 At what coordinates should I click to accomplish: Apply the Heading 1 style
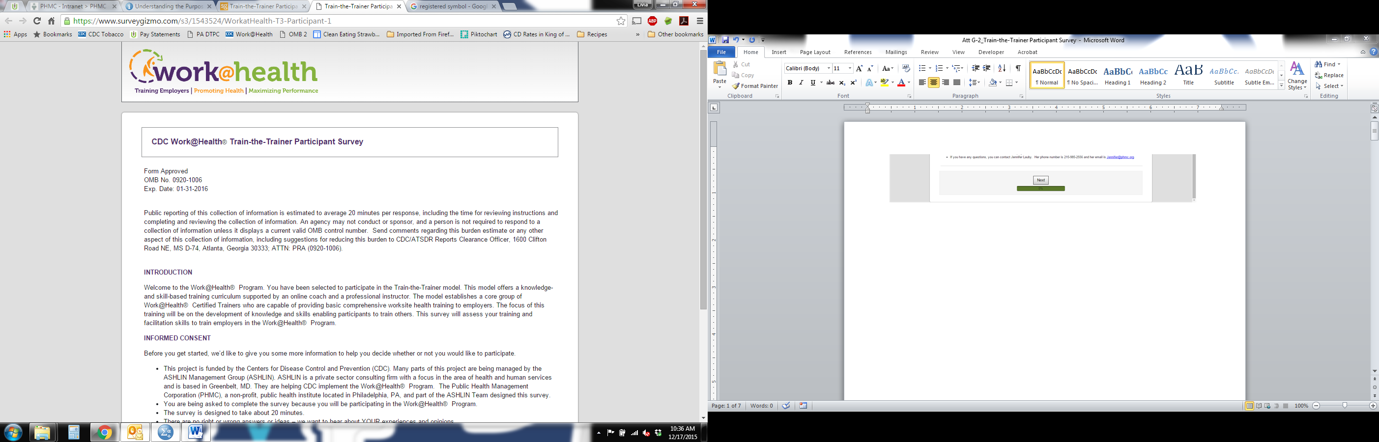click(1118, 76)
